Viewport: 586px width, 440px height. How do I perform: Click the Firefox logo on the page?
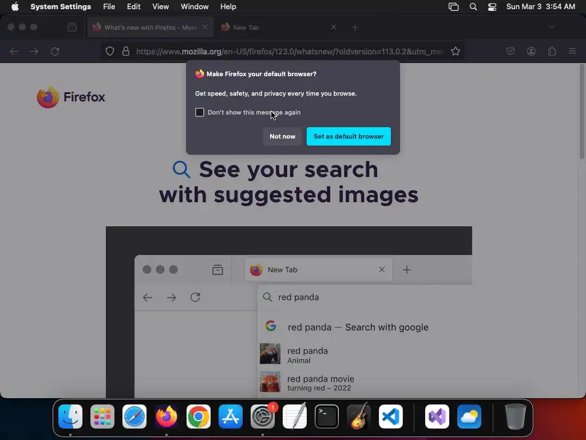click(71, 97)
